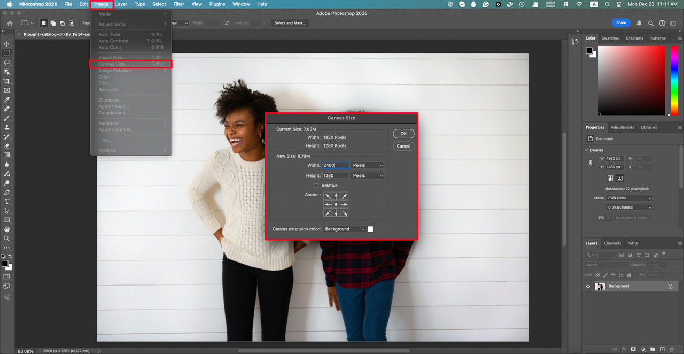684x354 pixels.
Task: Click the vertical hue slider
Action: coord(674,80)
